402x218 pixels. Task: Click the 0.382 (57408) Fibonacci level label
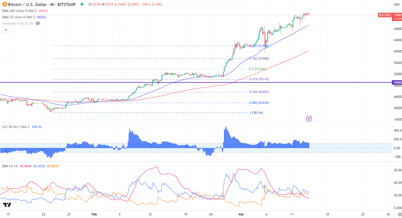259,59
